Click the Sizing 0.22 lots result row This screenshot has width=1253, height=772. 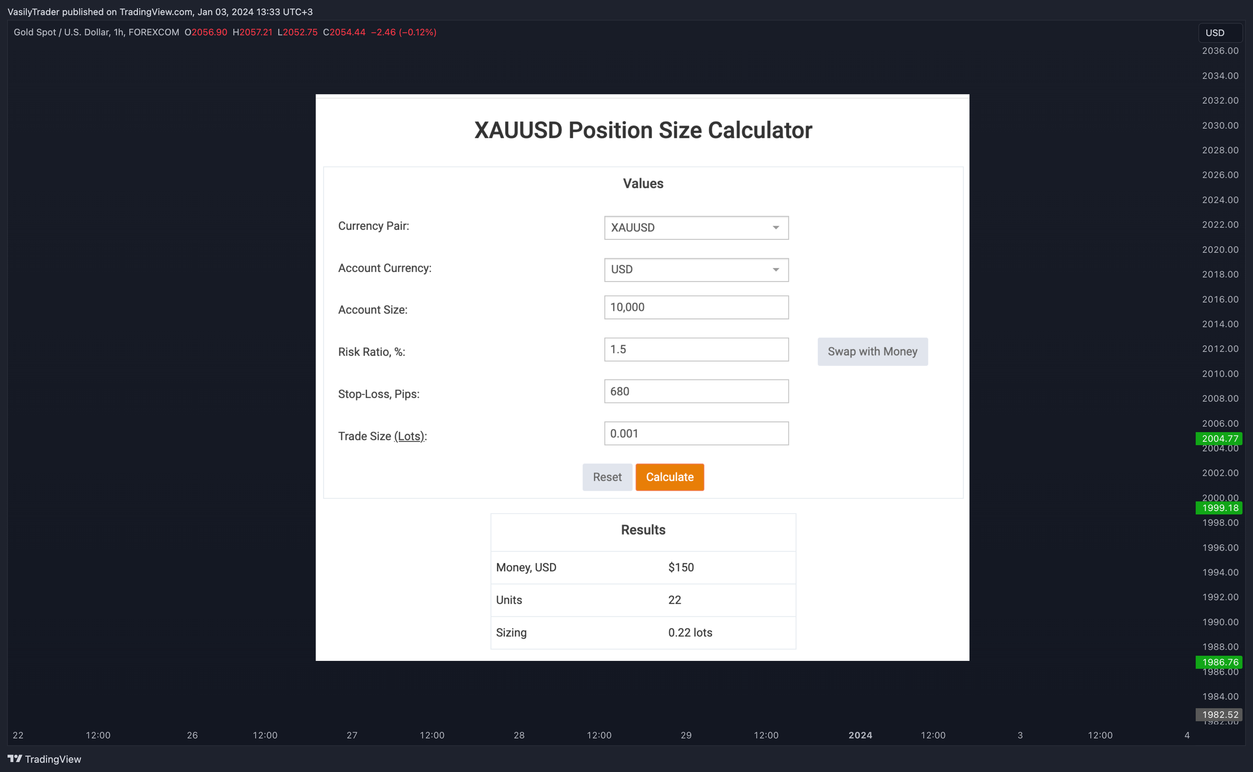point(643,633)
